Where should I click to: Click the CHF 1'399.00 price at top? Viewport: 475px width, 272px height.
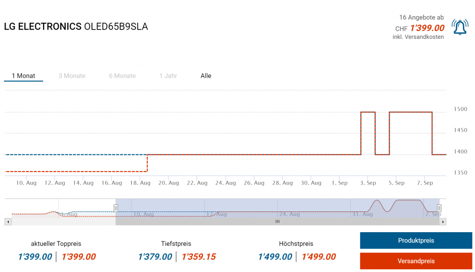point(427,28)
